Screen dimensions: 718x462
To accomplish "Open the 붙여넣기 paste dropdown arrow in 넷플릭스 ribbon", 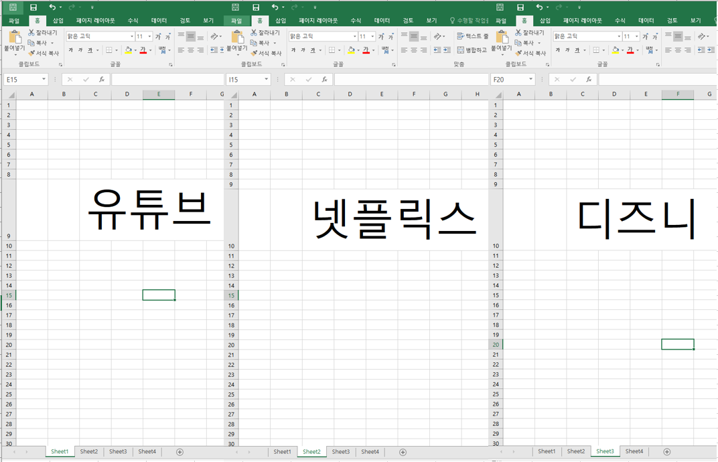I will (238, 56).
